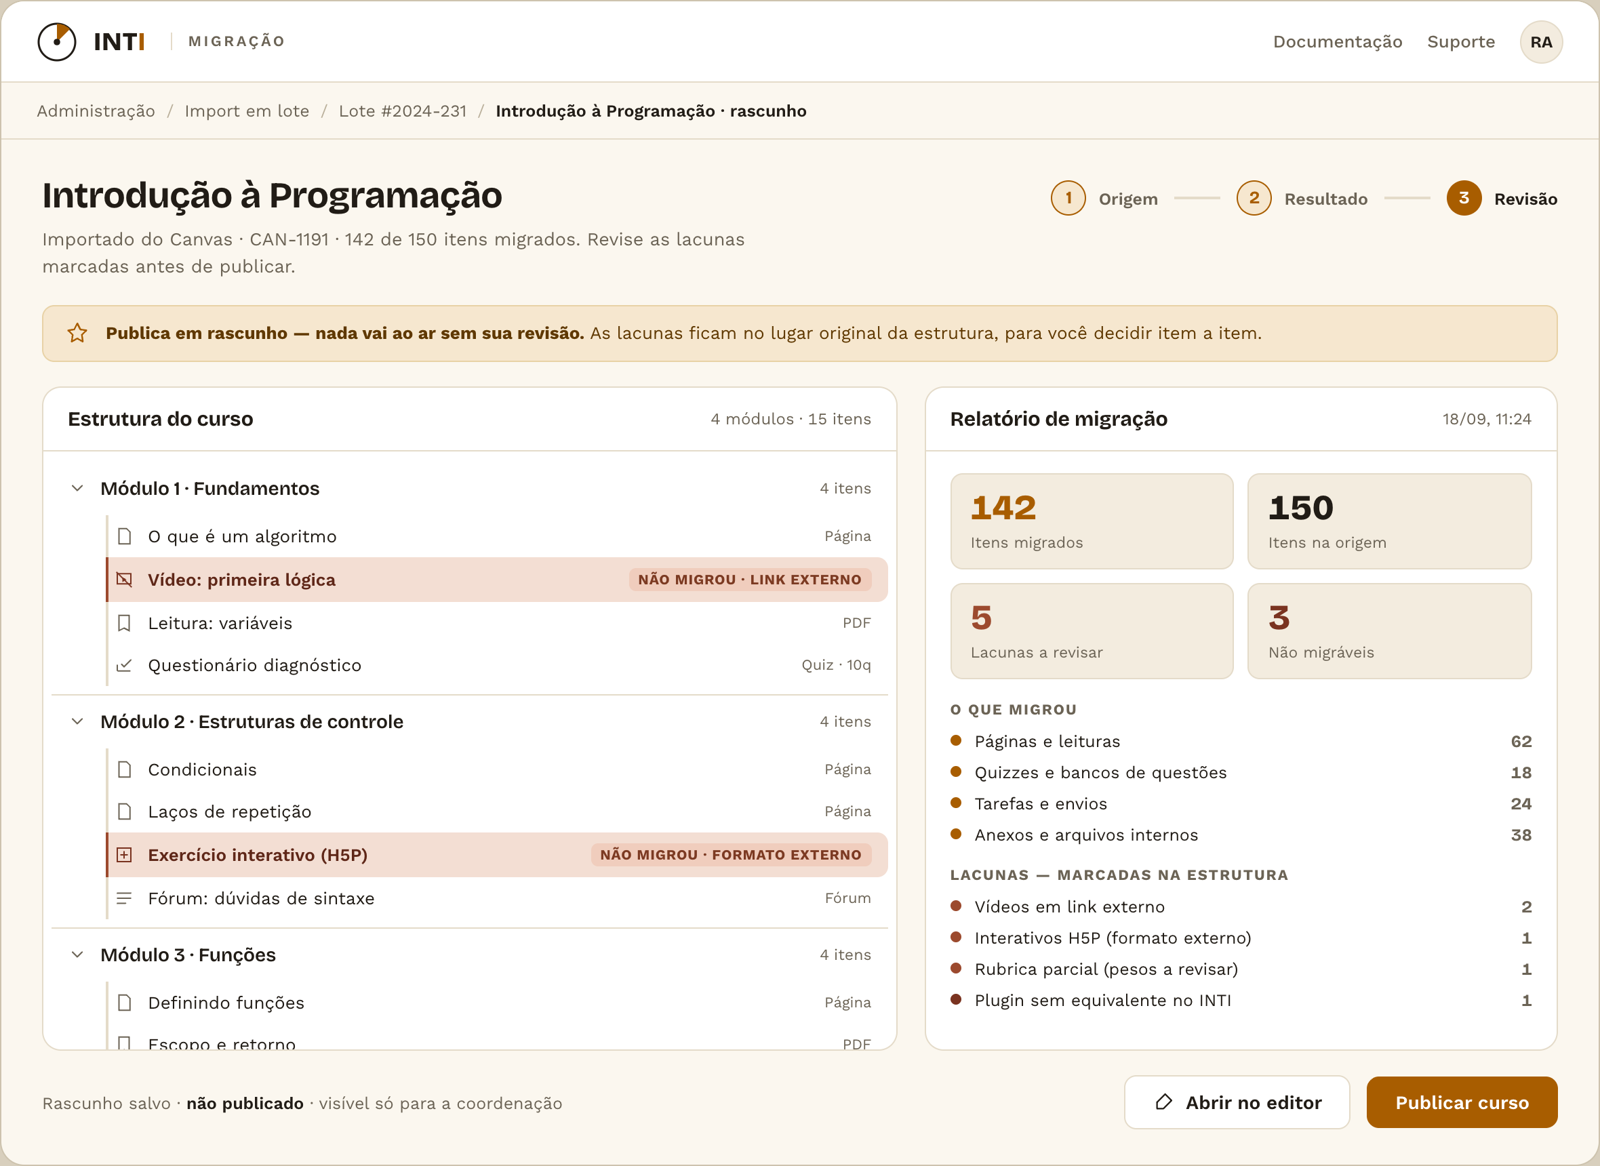The height and width of the screenshot is (1166, 1600).
Task: Collapse Módulo 1 · Fundamentos chevron
Action: pos(78,488)
